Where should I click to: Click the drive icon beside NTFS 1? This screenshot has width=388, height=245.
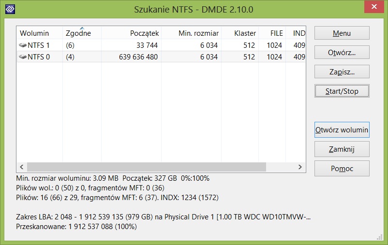[23, 45]
